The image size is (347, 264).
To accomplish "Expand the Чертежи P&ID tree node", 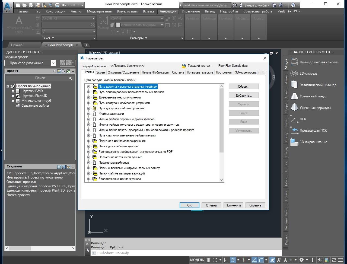I will (13, 91).
